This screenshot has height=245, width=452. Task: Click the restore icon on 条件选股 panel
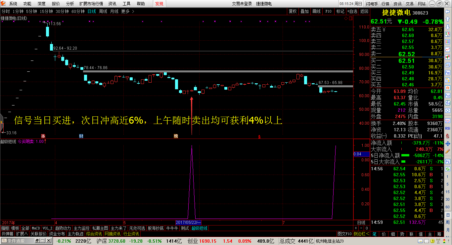pyautogui.click(x=37, y=241)
